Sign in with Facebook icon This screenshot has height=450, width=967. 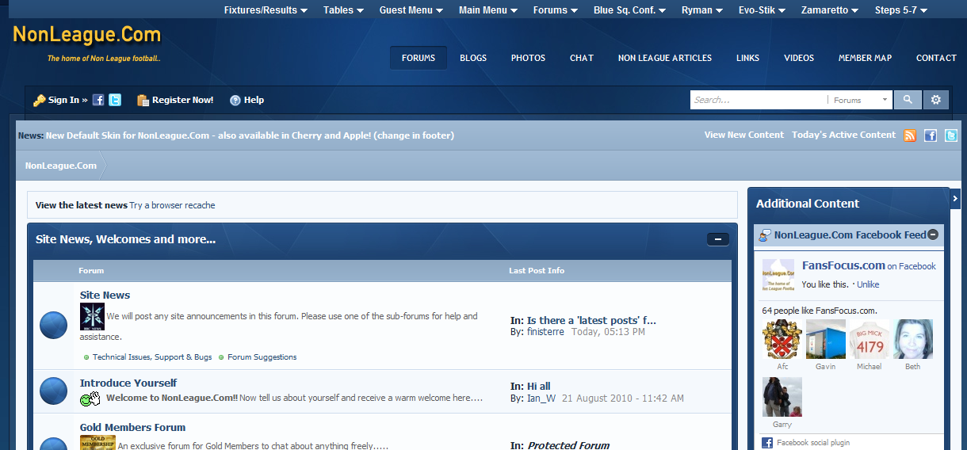(98, 100)
